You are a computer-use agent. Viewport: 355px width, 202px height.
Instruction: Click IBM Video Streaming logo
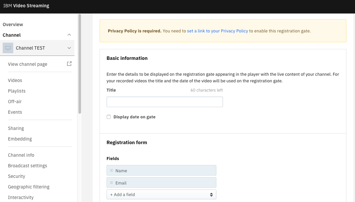(x=26, y=6)
